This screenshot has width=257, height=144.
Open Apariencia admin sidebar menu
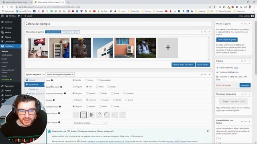pyautogui.click(x=9, y=86)
